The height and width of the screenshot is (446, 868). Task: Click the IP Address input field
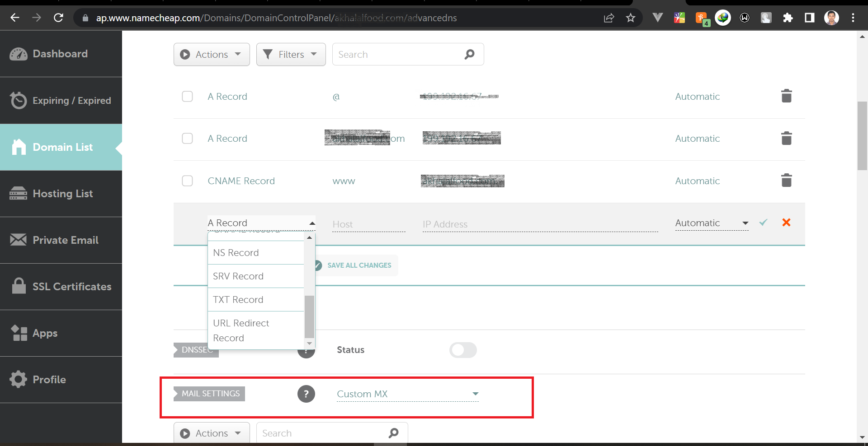click(x=540, y=224)
